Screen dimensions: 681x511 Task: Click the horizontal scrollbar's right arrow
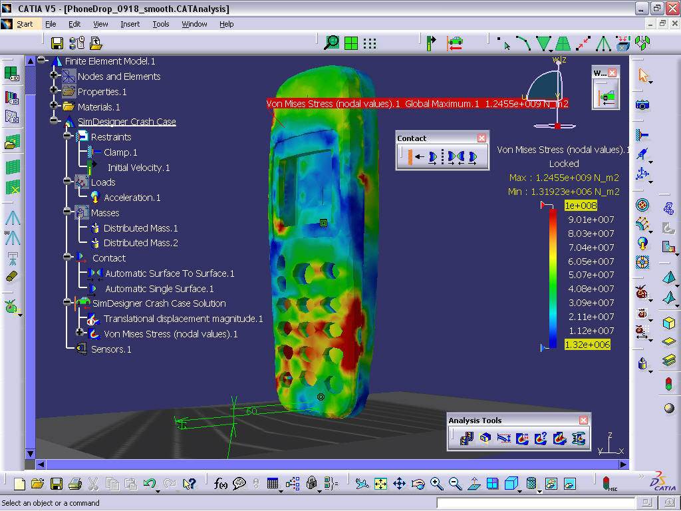(624, 464)
